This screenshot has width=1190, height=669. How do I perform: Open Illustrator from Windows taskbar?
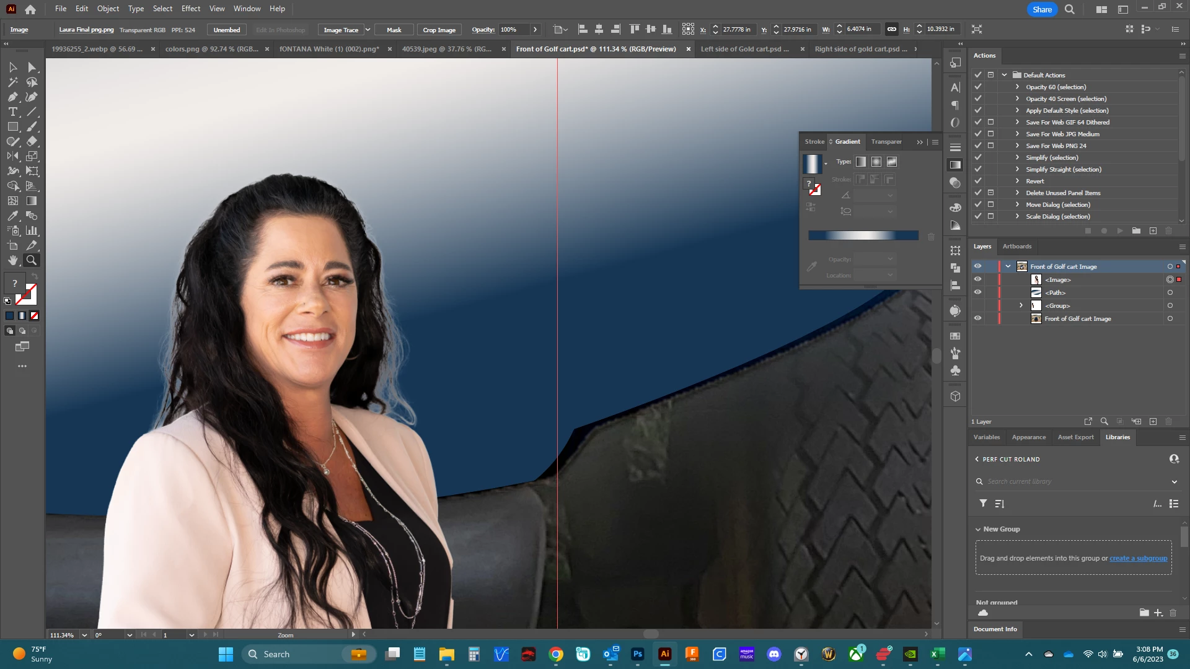coord(664,654)
